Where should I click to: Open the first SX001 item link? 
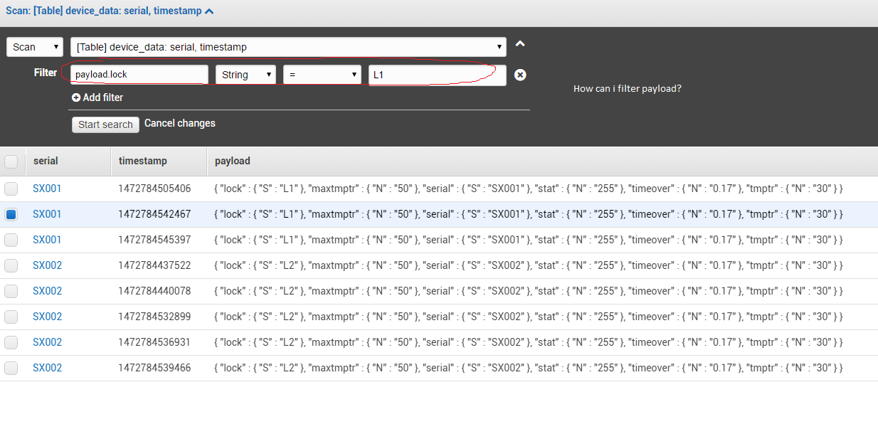[46, 189]
